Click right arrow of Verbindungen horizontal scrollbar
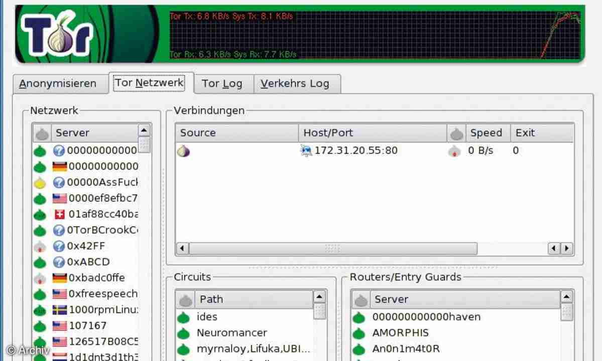 click(x=567, y=248)
